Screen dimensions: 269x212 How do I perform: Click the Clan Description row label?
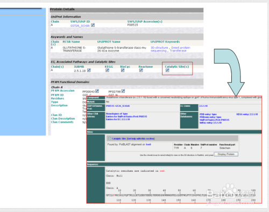click(x=63, y=119)
